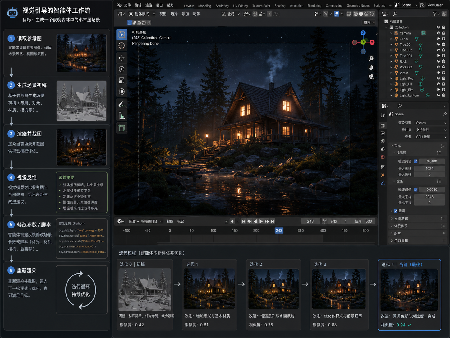Open the 物体模式 mode dropdown
This screenshot has width=450, height=338.
pyautogui.click(x=141, y=14)
